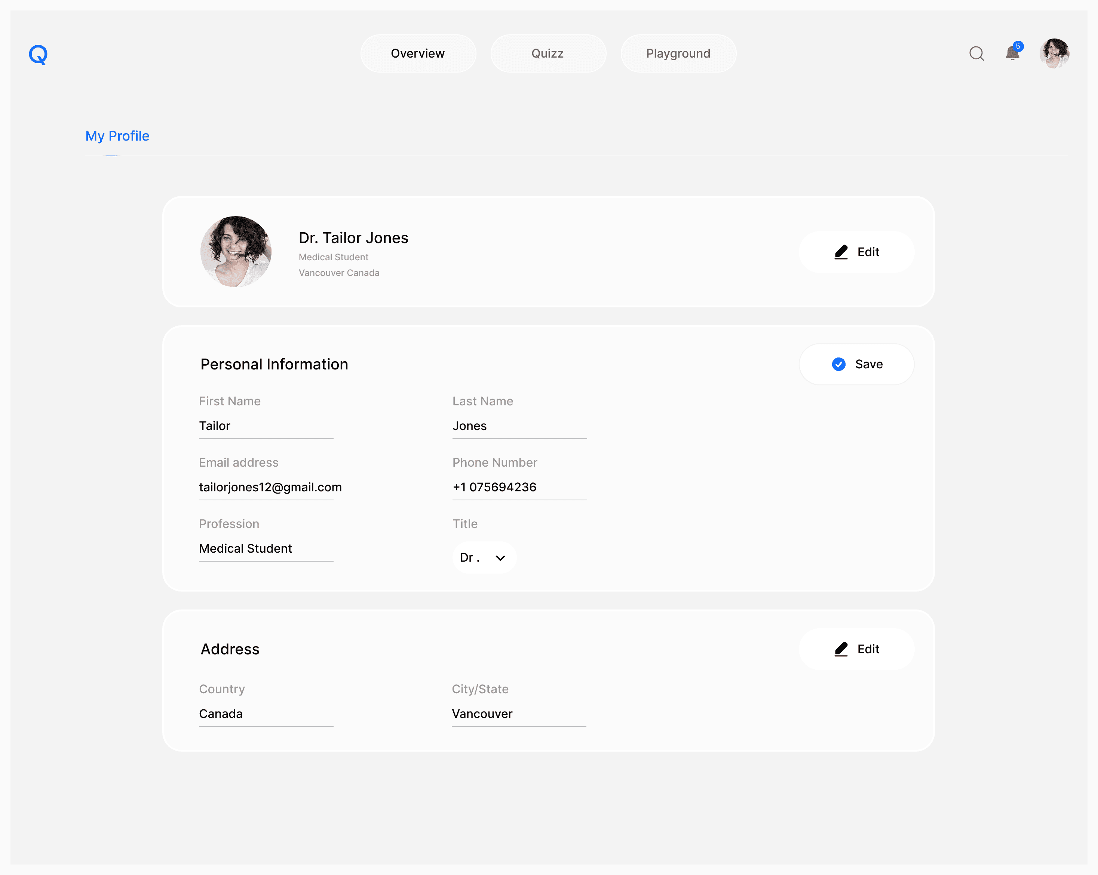The width and height of the screenshot is (1098, 875).
Task: Click the First Name field Tailor
Action: point(265,426)
